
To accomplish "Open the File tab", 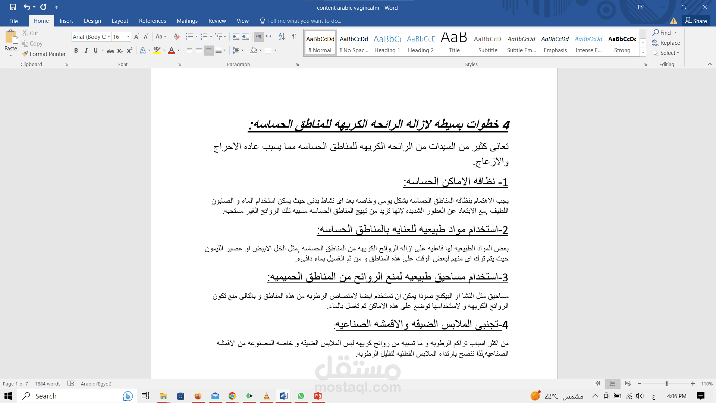I will [13, 21].
